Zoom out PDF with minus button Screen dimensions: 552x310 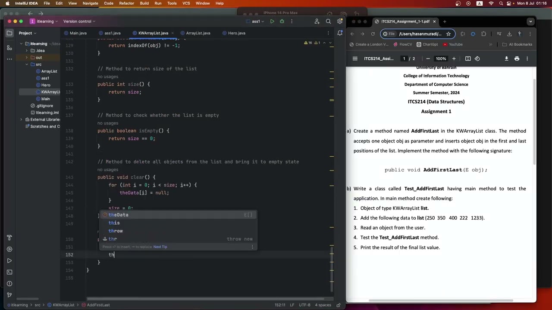[x=428, y=59]
